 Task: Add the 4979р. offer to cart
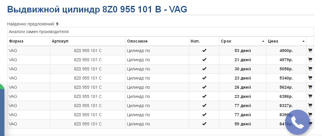click(310, 60)
